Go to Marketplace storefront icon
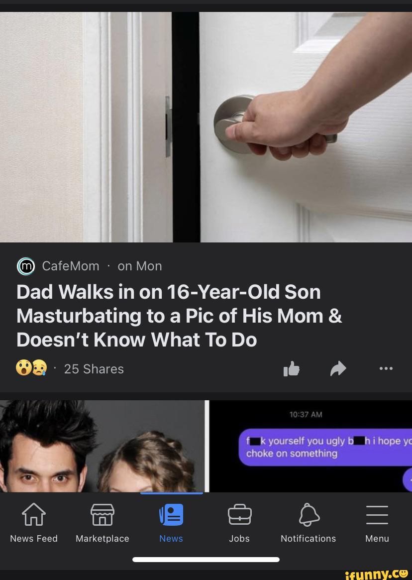 pos(103,514)
